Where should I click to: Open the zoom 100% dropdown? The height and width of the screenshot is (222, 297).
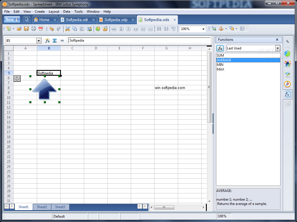(x=203, y=29)
